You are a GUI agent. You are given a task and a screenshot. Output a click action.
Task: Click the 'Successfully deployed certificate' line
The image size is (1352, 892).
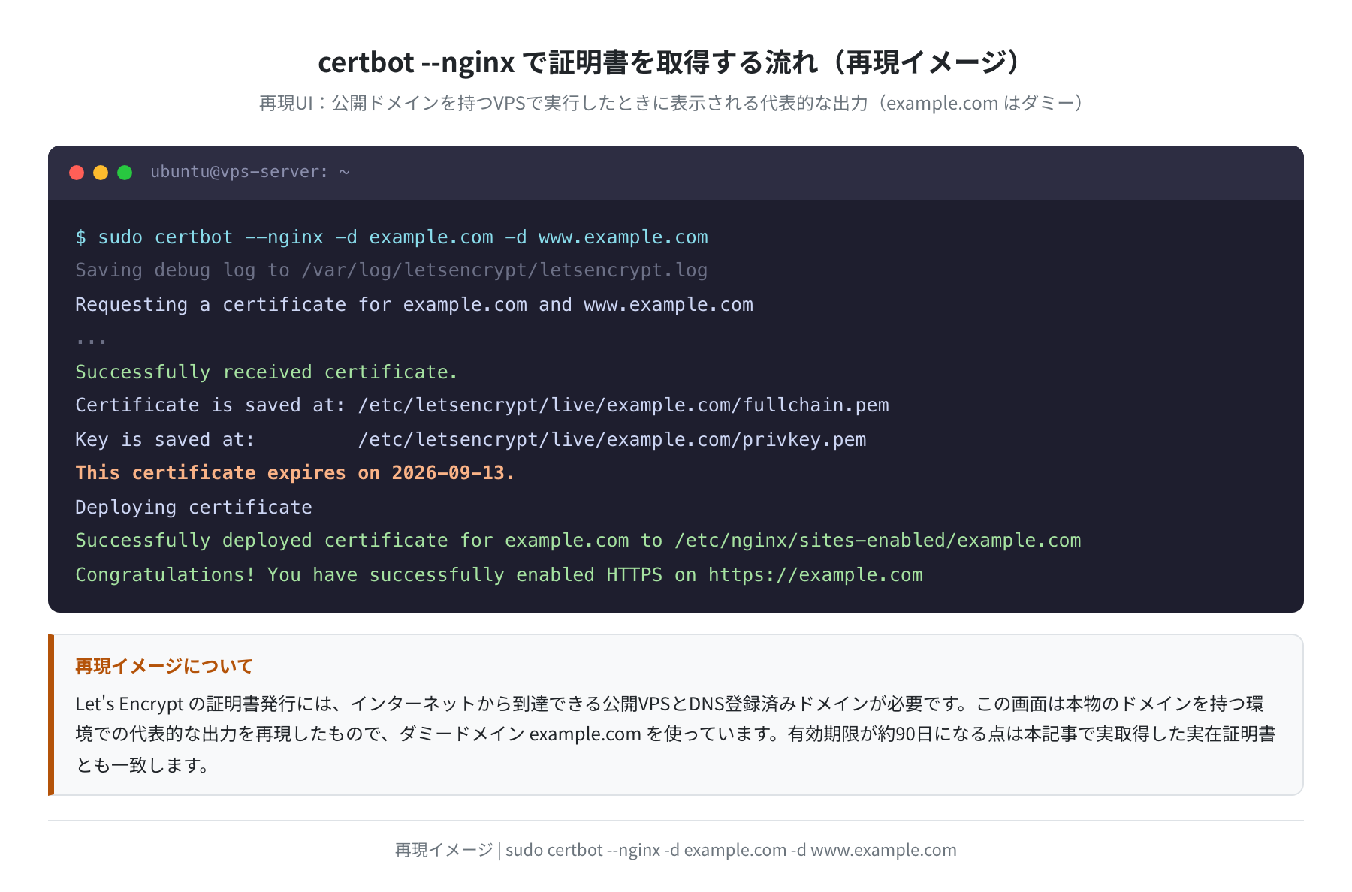click(x=578, y=541)
